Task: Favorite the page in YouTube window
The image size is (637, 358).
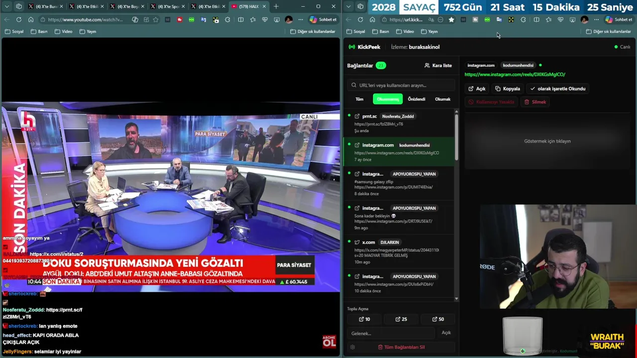Action: [156, 19]
